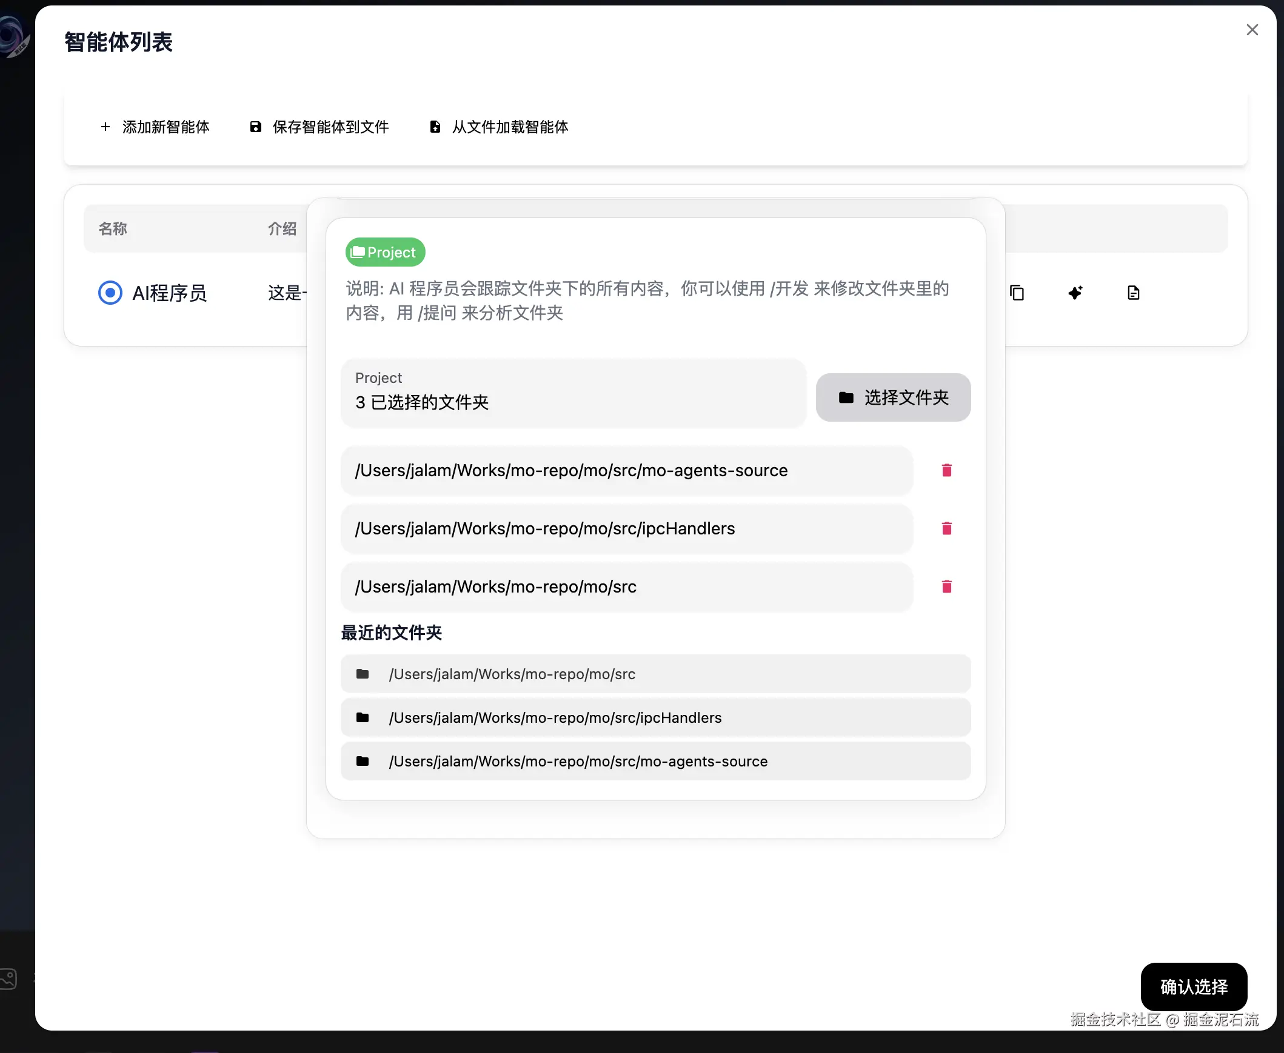Remove the ipcHandlers selected folder entry

(946, 528)
